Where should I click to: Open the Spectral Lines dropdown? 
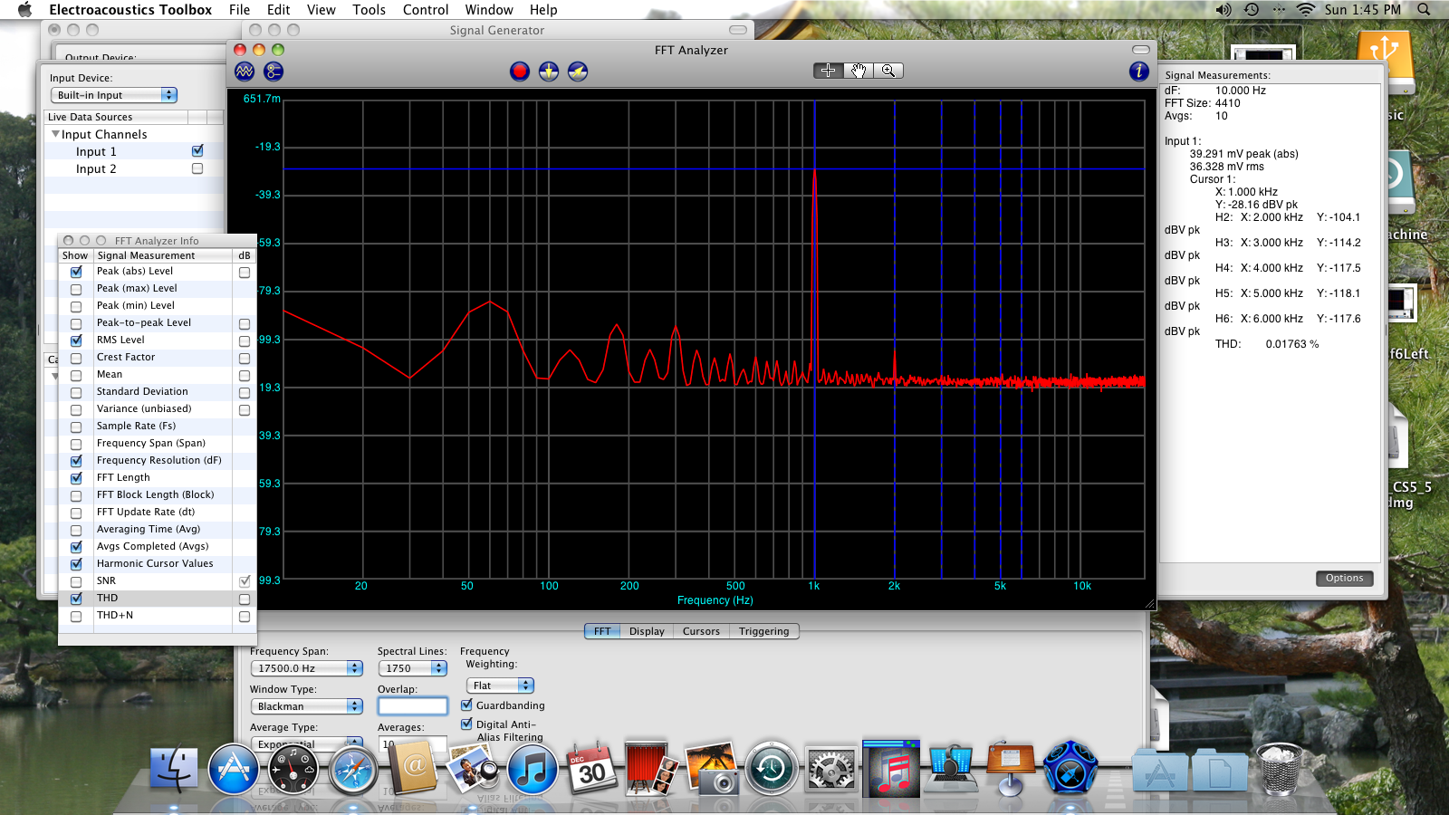[413, 668]
